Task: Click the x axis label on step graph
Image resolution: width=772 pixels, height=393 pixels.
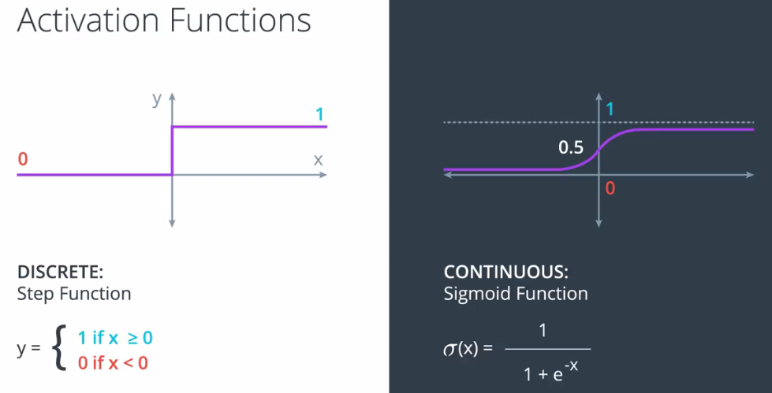Action: (x=319, y=159)
